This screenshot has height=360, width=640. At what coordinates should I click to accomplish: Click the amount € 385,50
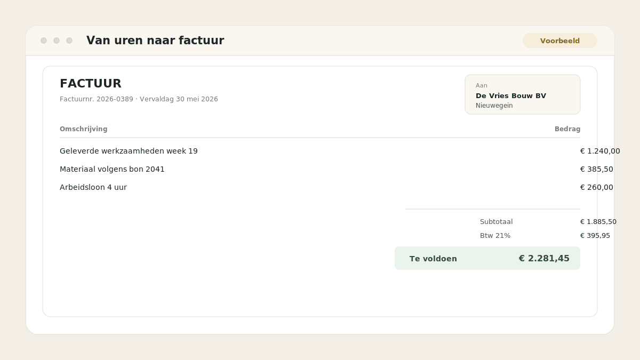click(597, 169)
